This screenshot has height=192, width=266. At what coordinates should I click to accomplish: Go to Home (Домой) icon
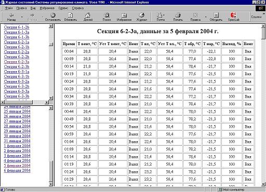[88, 17]
